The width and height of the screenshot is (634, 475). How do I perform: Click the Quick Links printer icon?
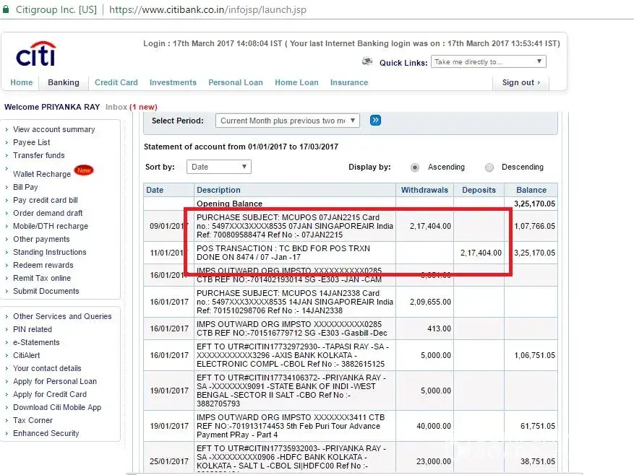pos(367,62)
